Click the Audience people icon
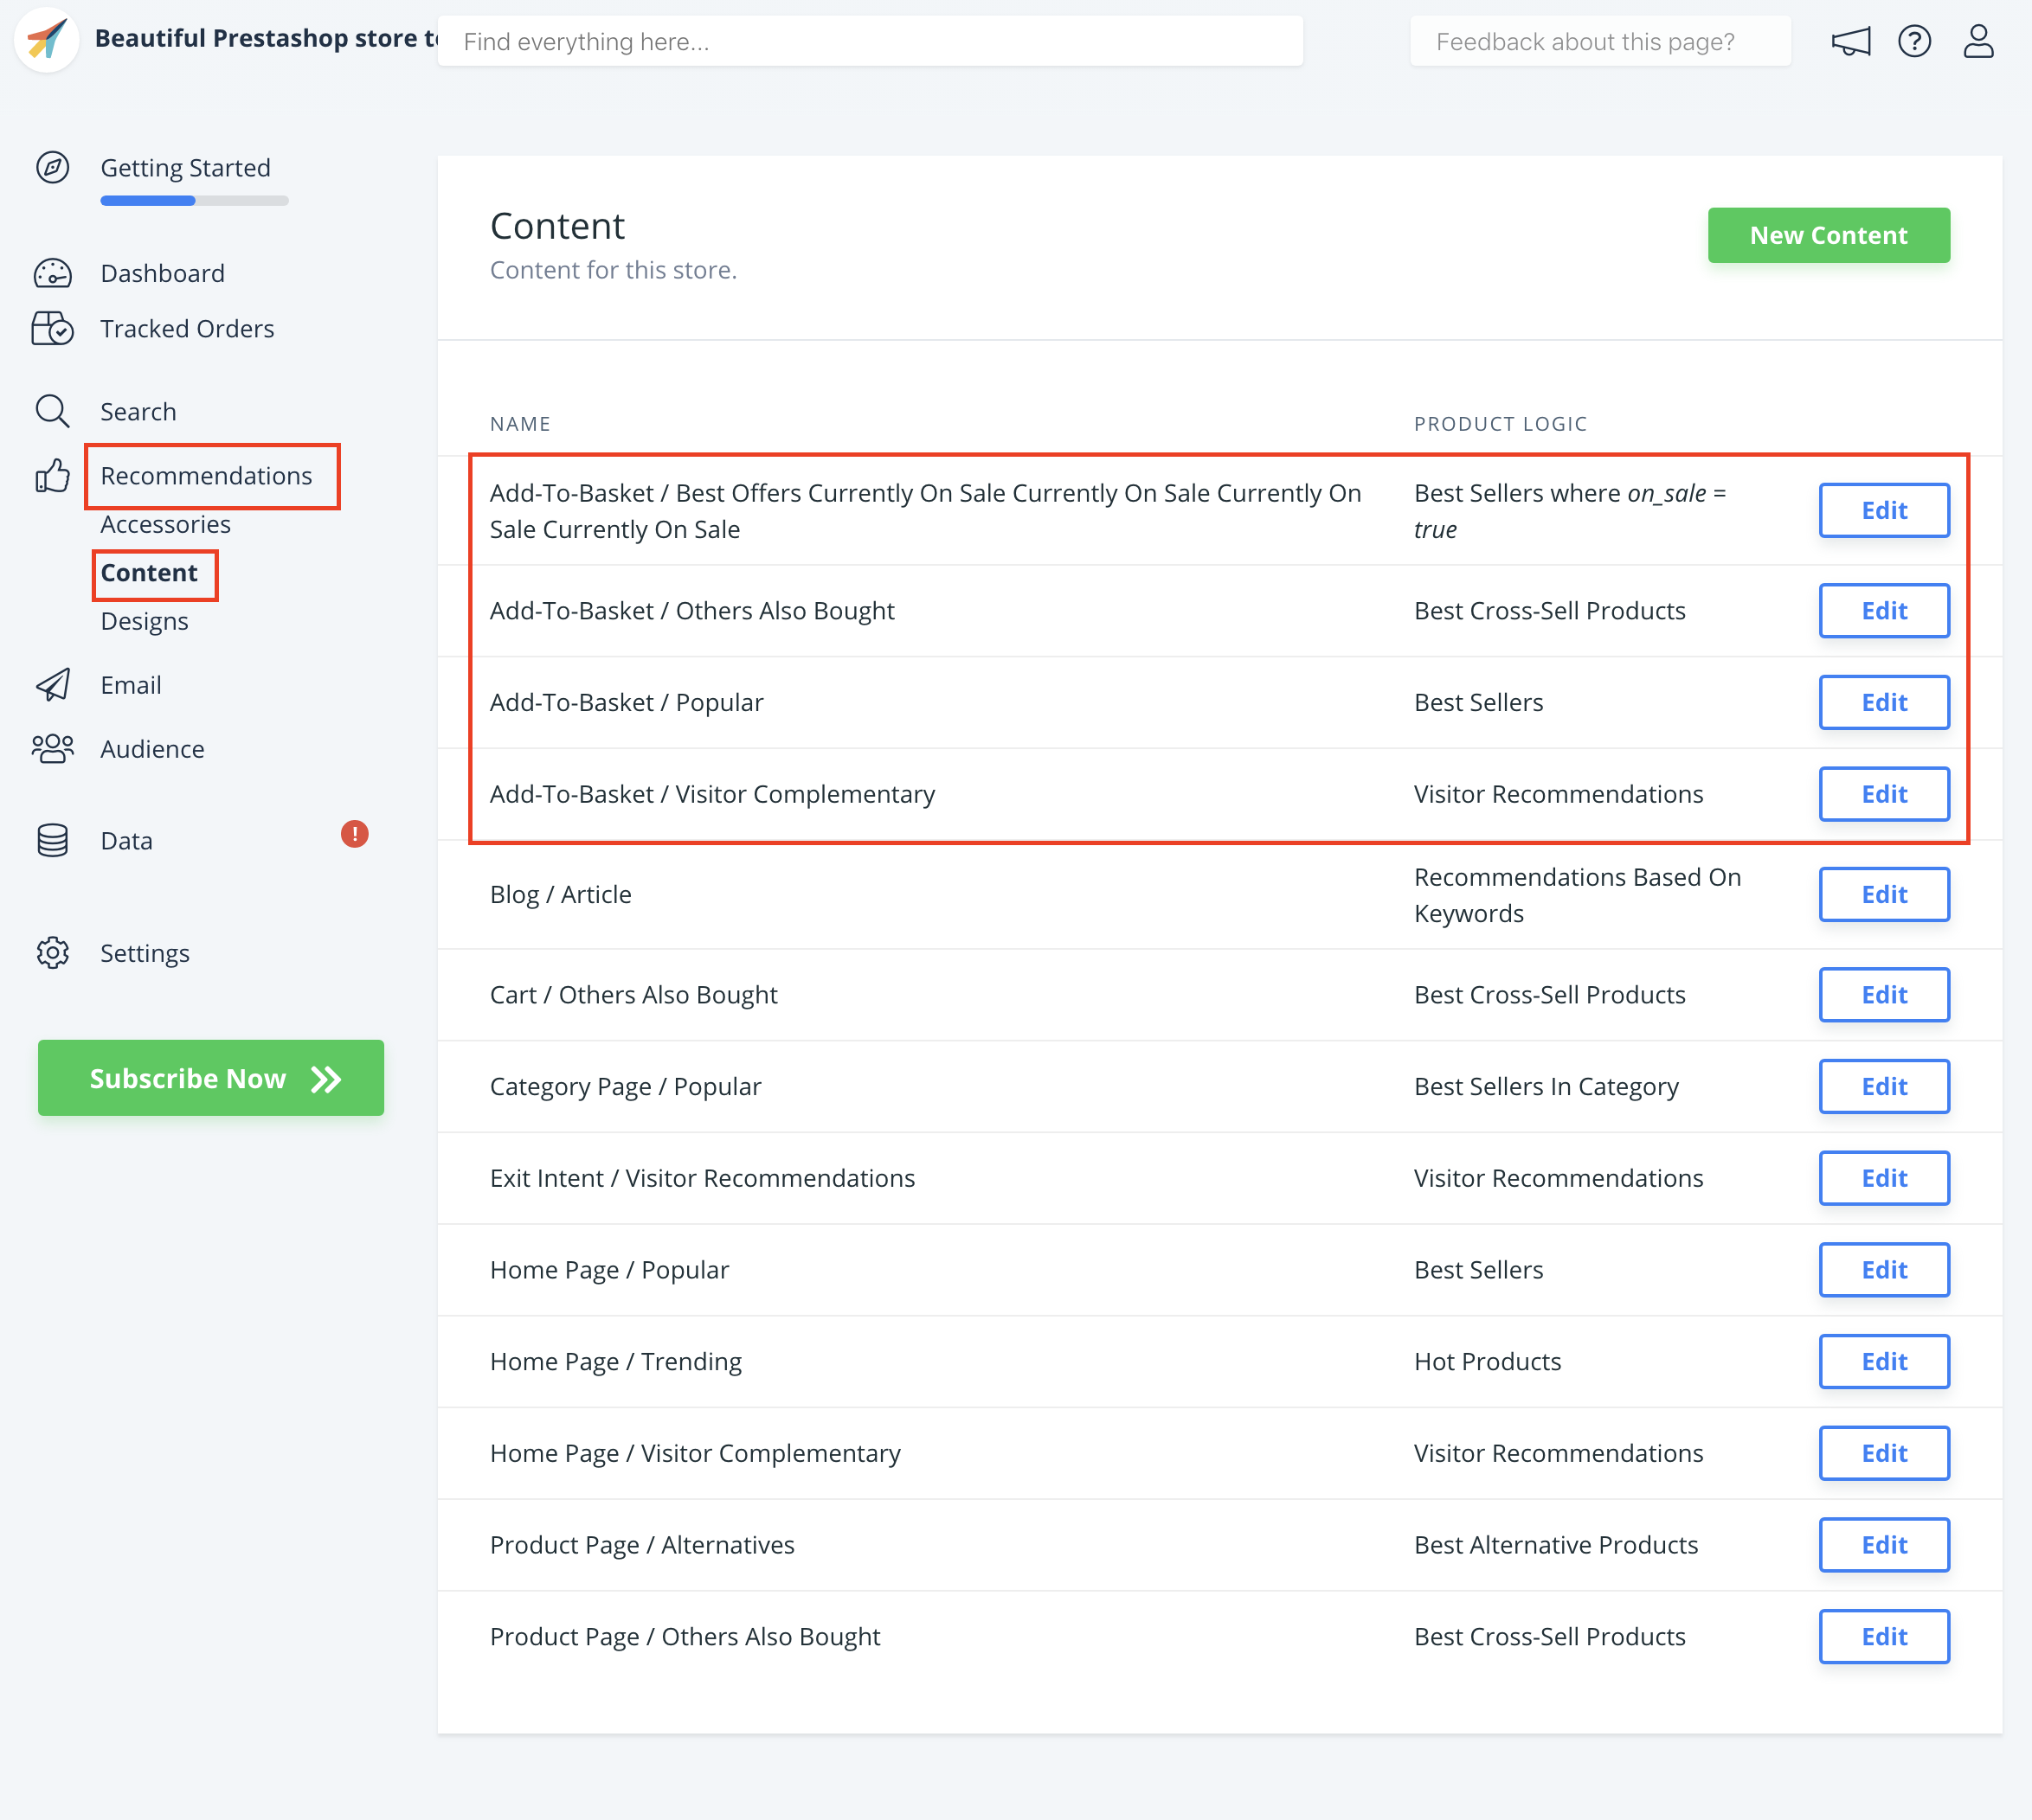This screenshot has width=2032, height=1820. 52,749
